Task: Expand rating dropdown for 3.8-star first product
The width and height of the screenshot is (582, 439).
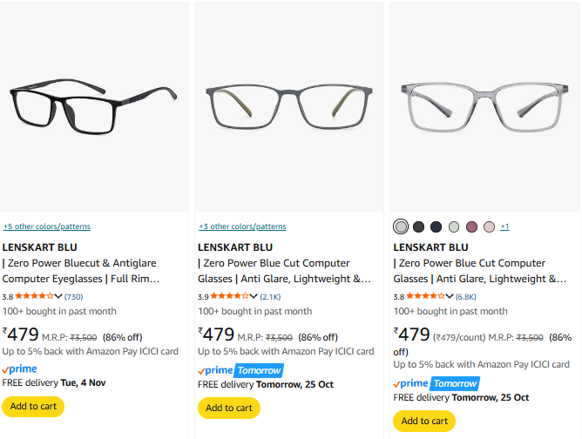Action: [x=58, y=296]
